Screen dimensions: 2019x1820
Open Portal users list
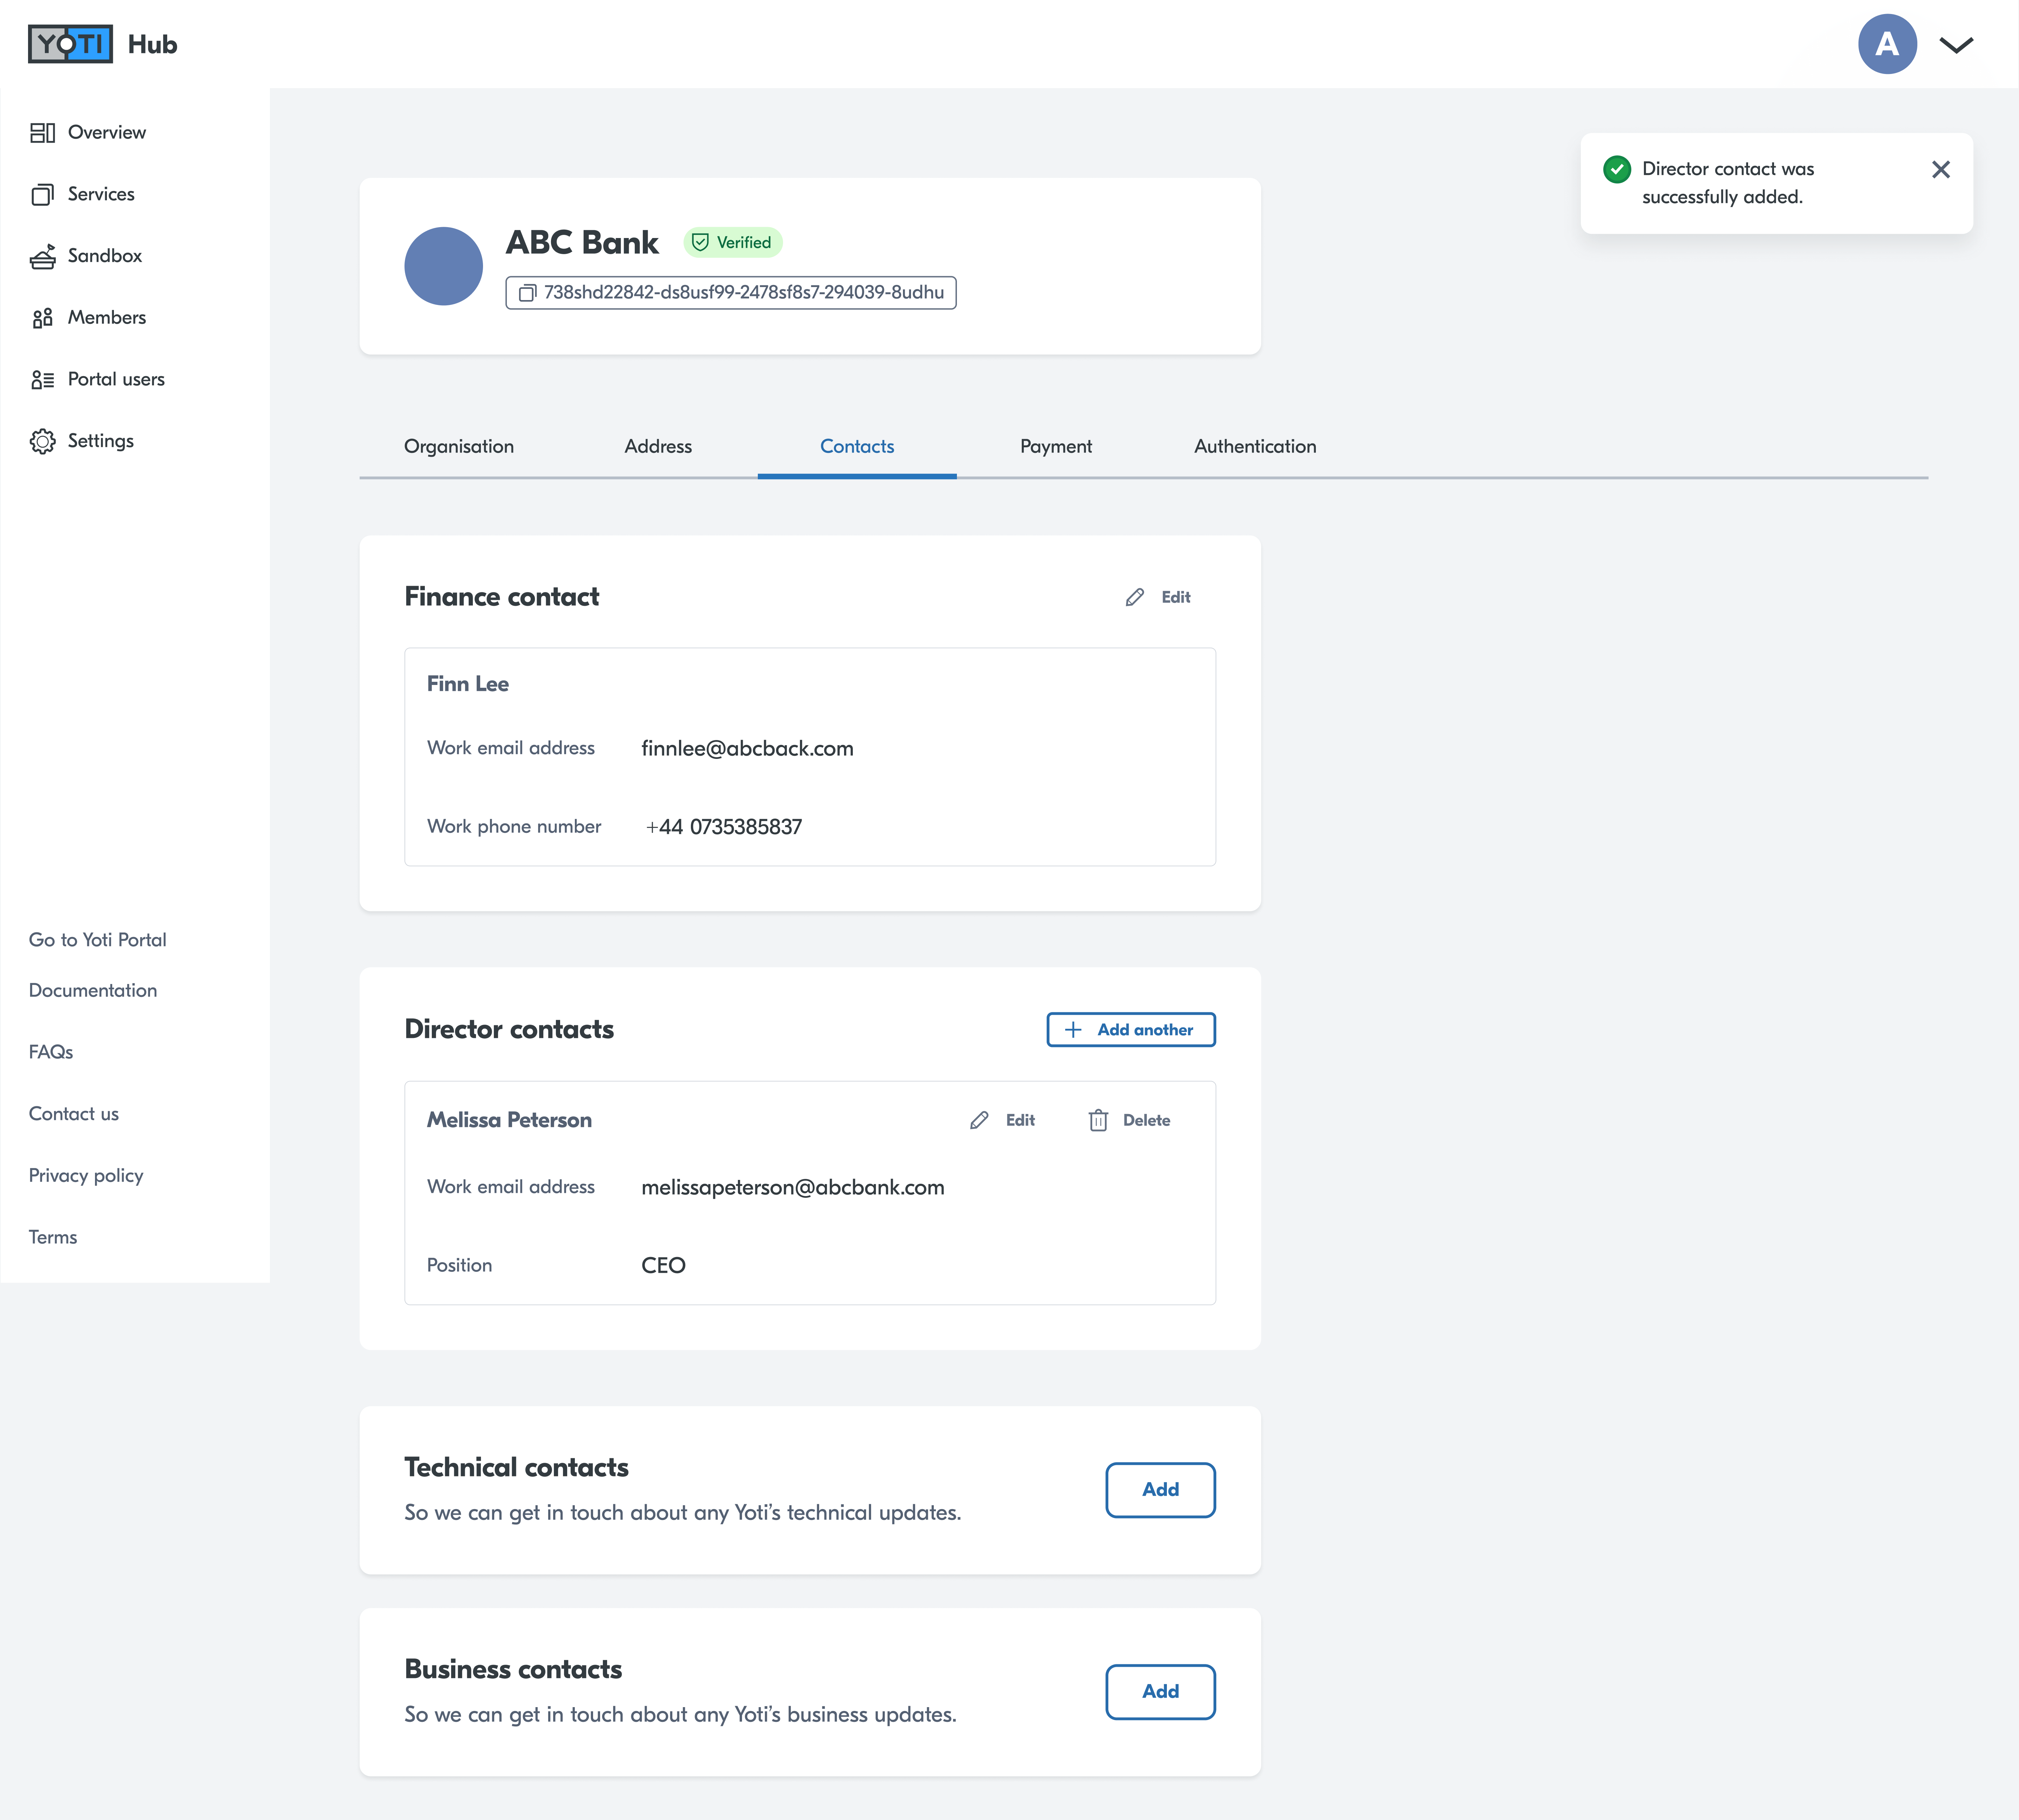tap(115, 379)
